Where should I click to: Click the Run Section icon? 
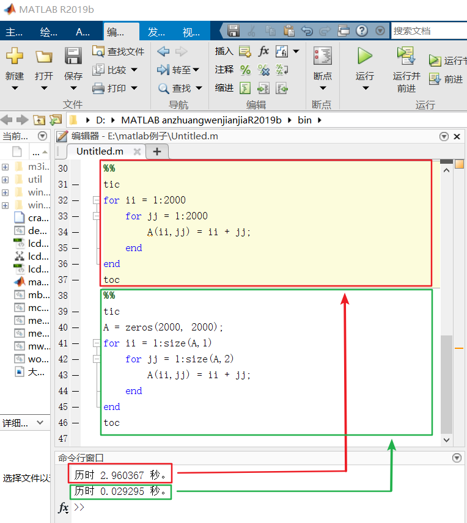point(435,60)
